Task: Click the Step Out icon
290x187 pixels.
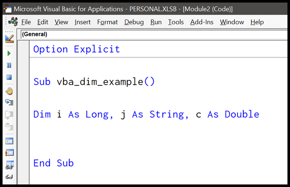Action: 9,126
